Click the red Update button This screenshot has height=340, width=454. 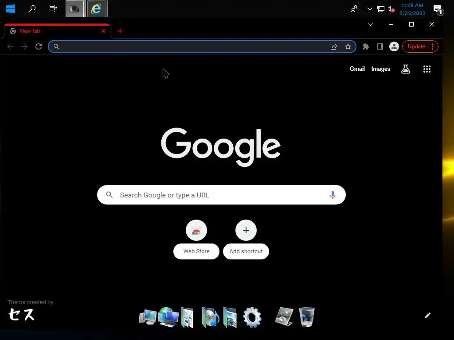pyautogui.click(x=416, y=46)
